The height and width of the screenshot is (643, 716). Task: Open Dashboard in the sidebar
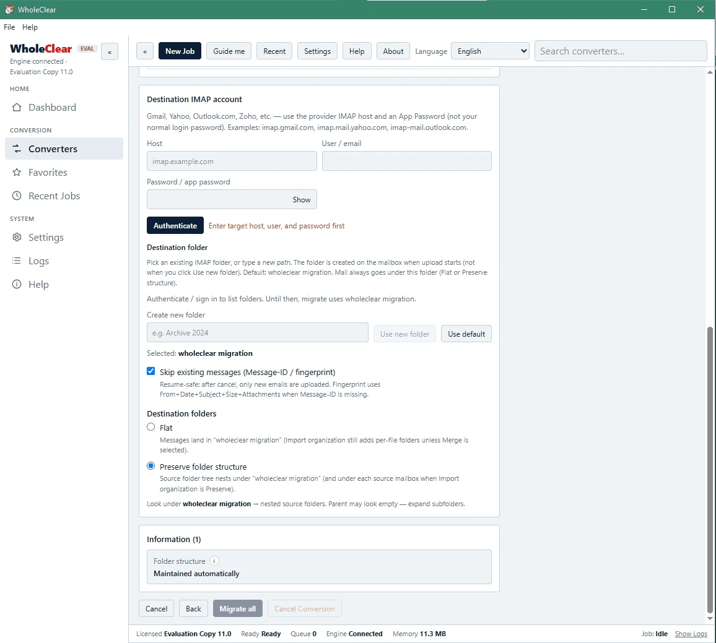click(x=64, y=107)
